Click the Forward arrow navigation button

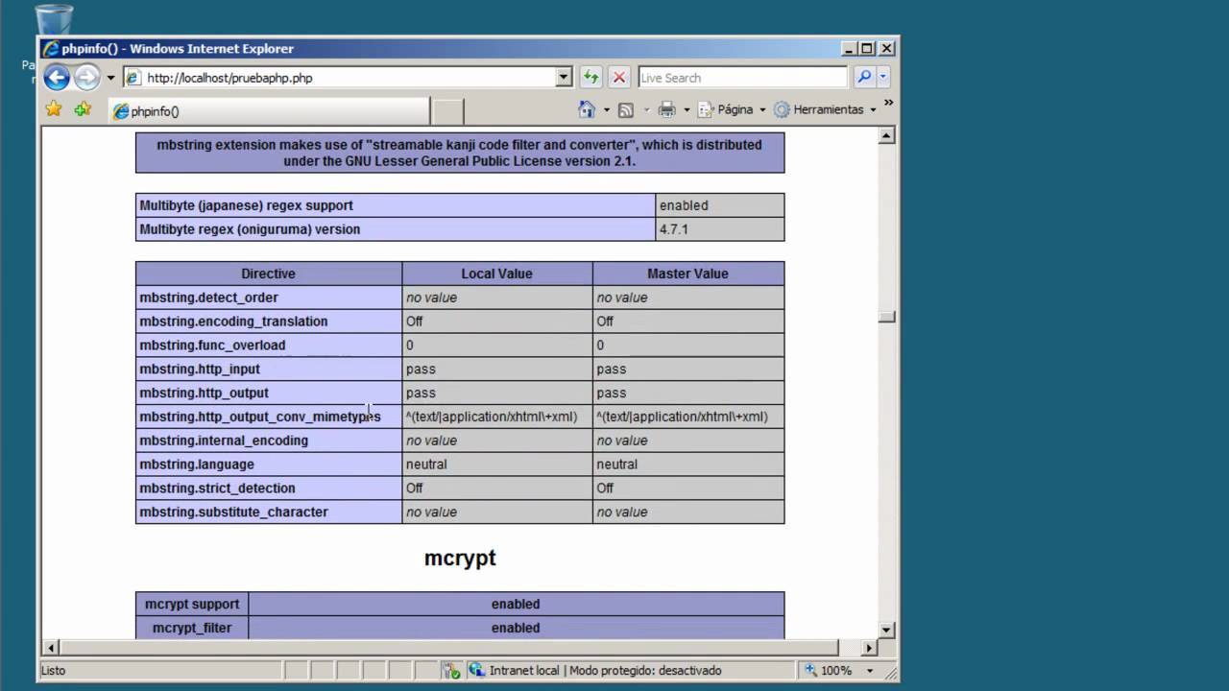[x=86, y=78]
